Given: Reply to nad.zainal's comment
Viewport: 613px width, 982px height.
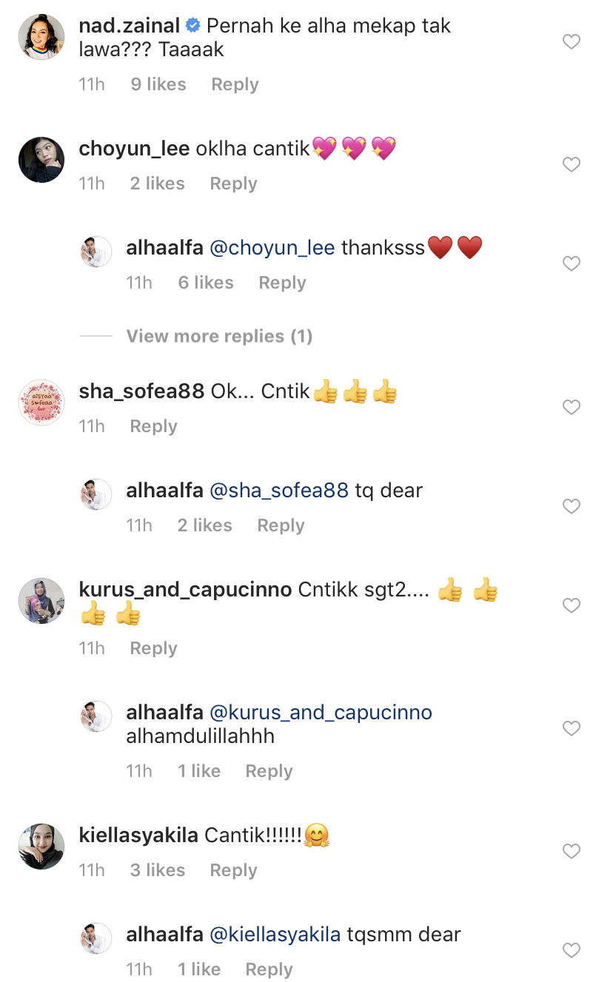Looking at the screenshot, I should (x=235, y=84).
